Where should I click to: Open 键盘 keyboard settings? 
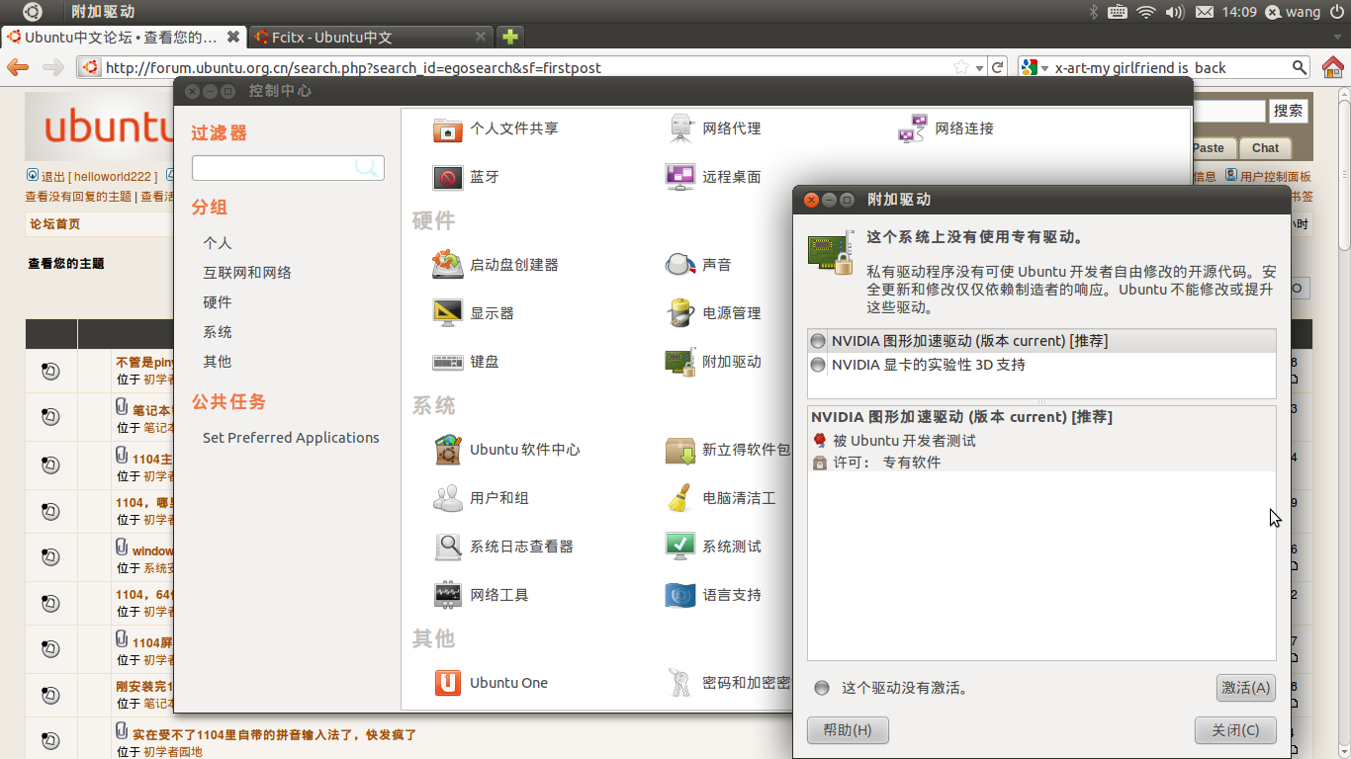pyautogui.click(x=466, y=362)
